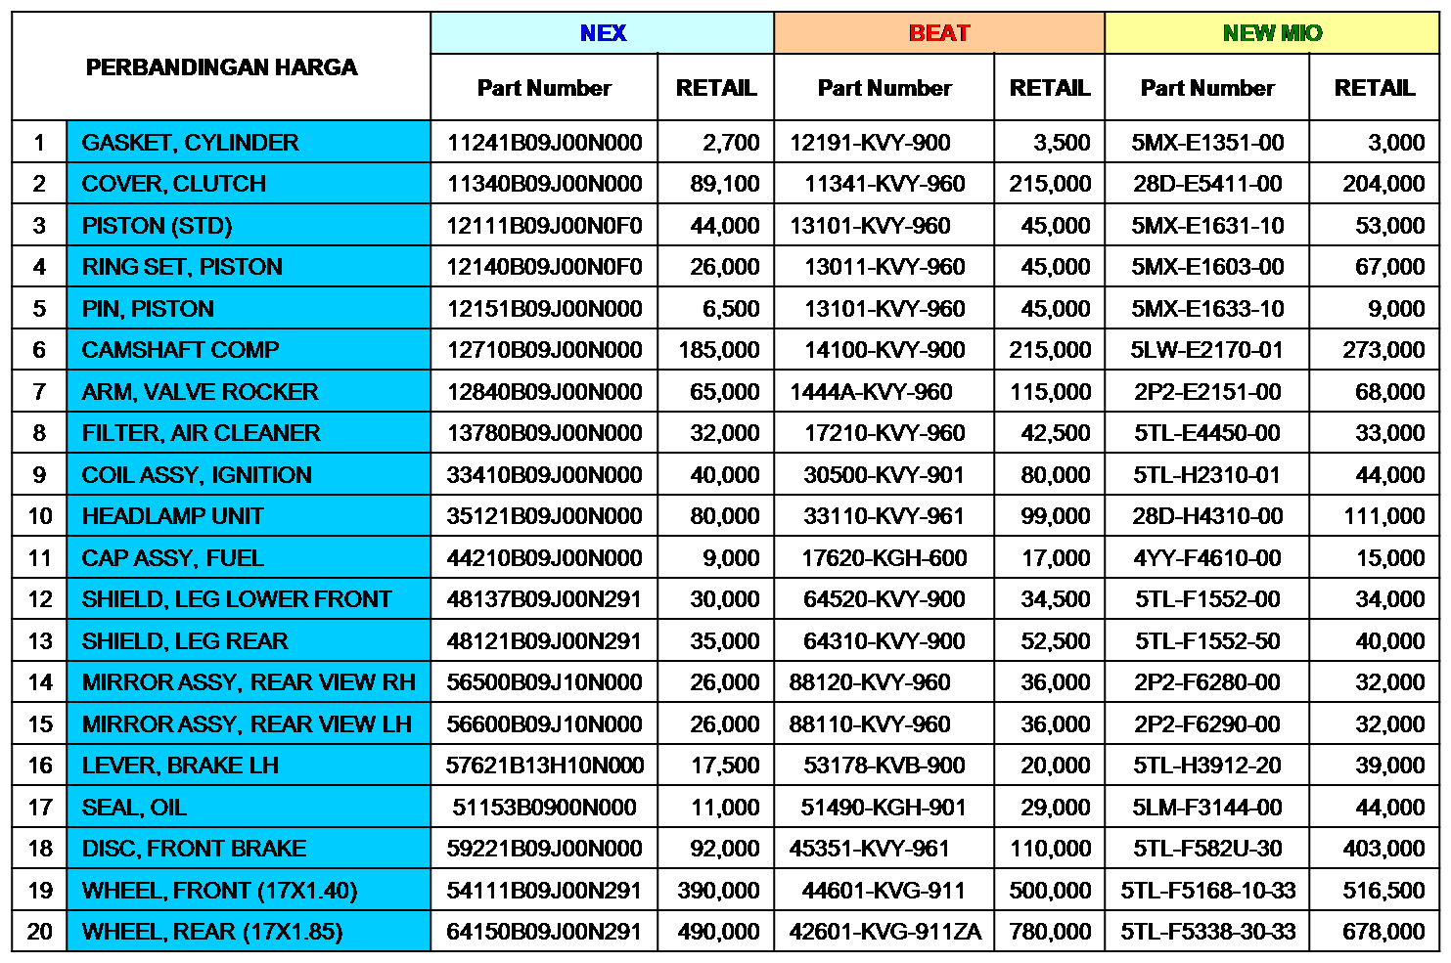Select MIRROR ASSY, REAR VIEW LH cell

249,724
